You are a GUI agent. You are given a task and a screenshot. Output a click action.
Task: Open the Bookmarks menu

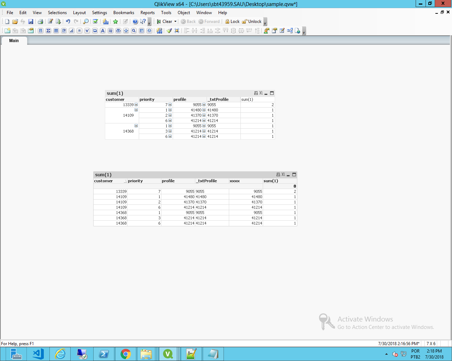click(x=124, y=13)
